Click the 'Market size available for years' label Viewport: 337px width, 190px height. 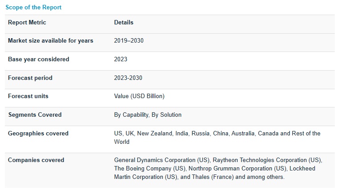(x=51, y=41)
